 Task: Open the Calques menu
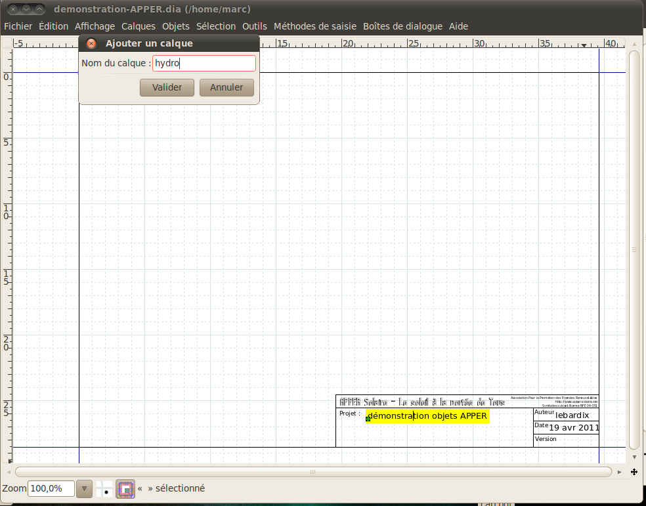tap(139, 26)
